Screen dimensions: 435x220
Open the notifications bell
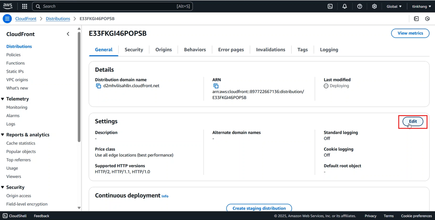(x=345, y=6)
